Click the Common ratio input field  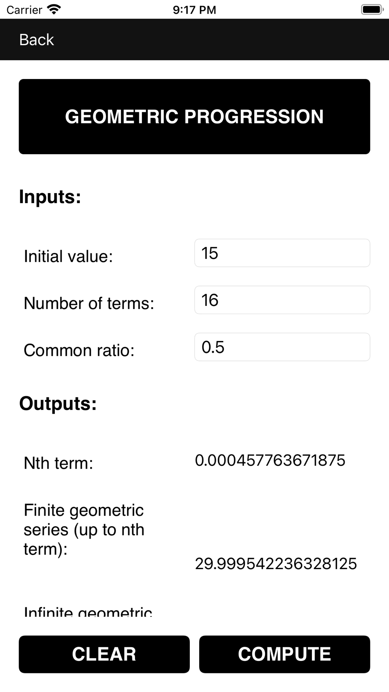pos(282,347)
